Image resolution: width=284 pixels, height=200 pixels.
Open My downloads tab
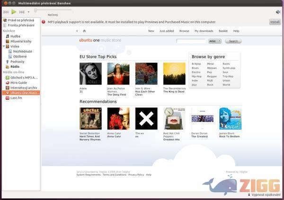[x=204, y=31]
